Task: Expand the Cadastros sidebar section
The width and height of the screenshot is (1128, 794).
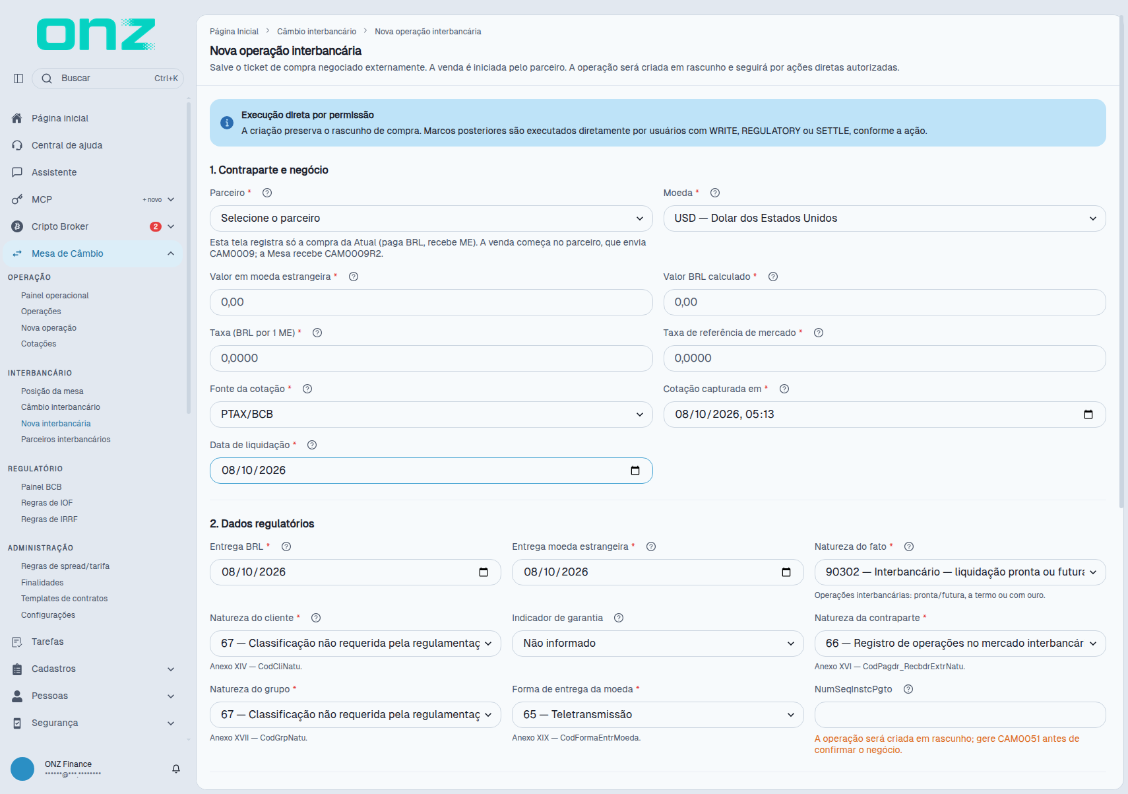Action: click(93, 669)
